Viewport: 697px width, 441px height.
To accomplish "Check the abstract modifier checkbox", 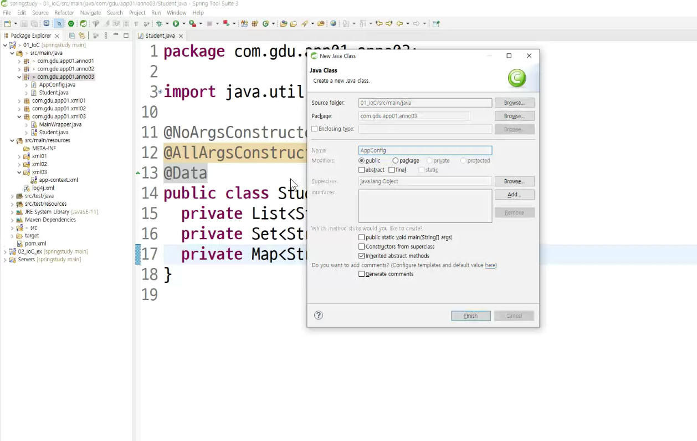I will [x=362, y=170].
